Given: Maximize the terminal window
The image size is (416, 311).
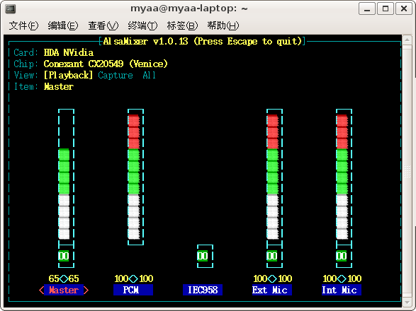Looking at the screenshot, I should coord(386,8).
